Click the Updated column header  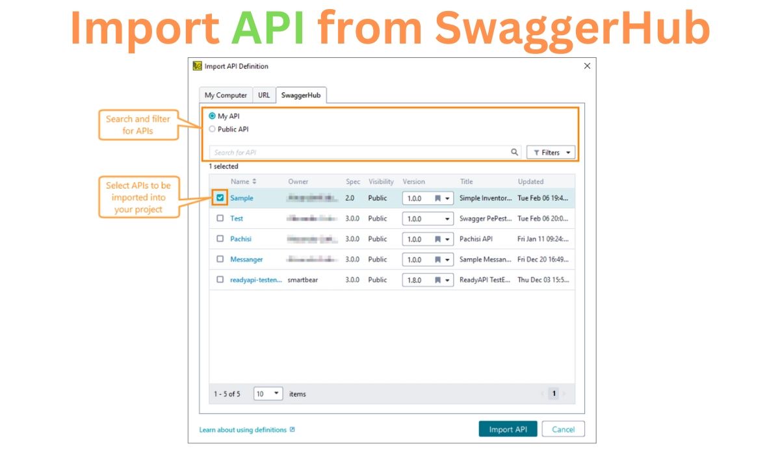[x=530, y=181]
